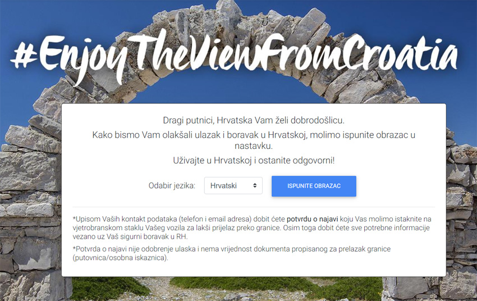Click the 'putovnica/osobna iskaznica' footnote text
The image size is (477, 301).
tap(121, 258)
